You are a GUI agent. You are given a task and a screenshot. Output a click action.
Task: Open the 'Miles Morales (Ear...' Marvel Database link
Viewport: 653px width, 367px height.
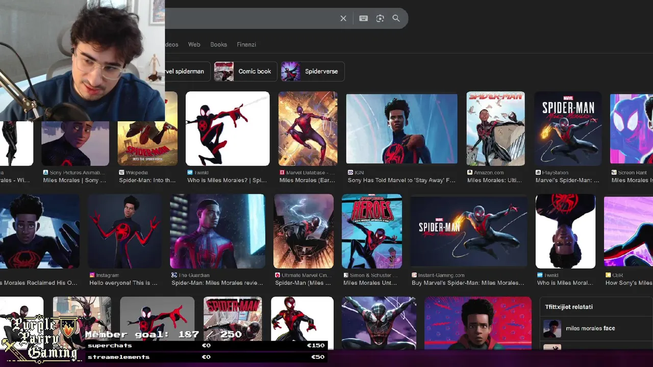click(x=307, y=180)
